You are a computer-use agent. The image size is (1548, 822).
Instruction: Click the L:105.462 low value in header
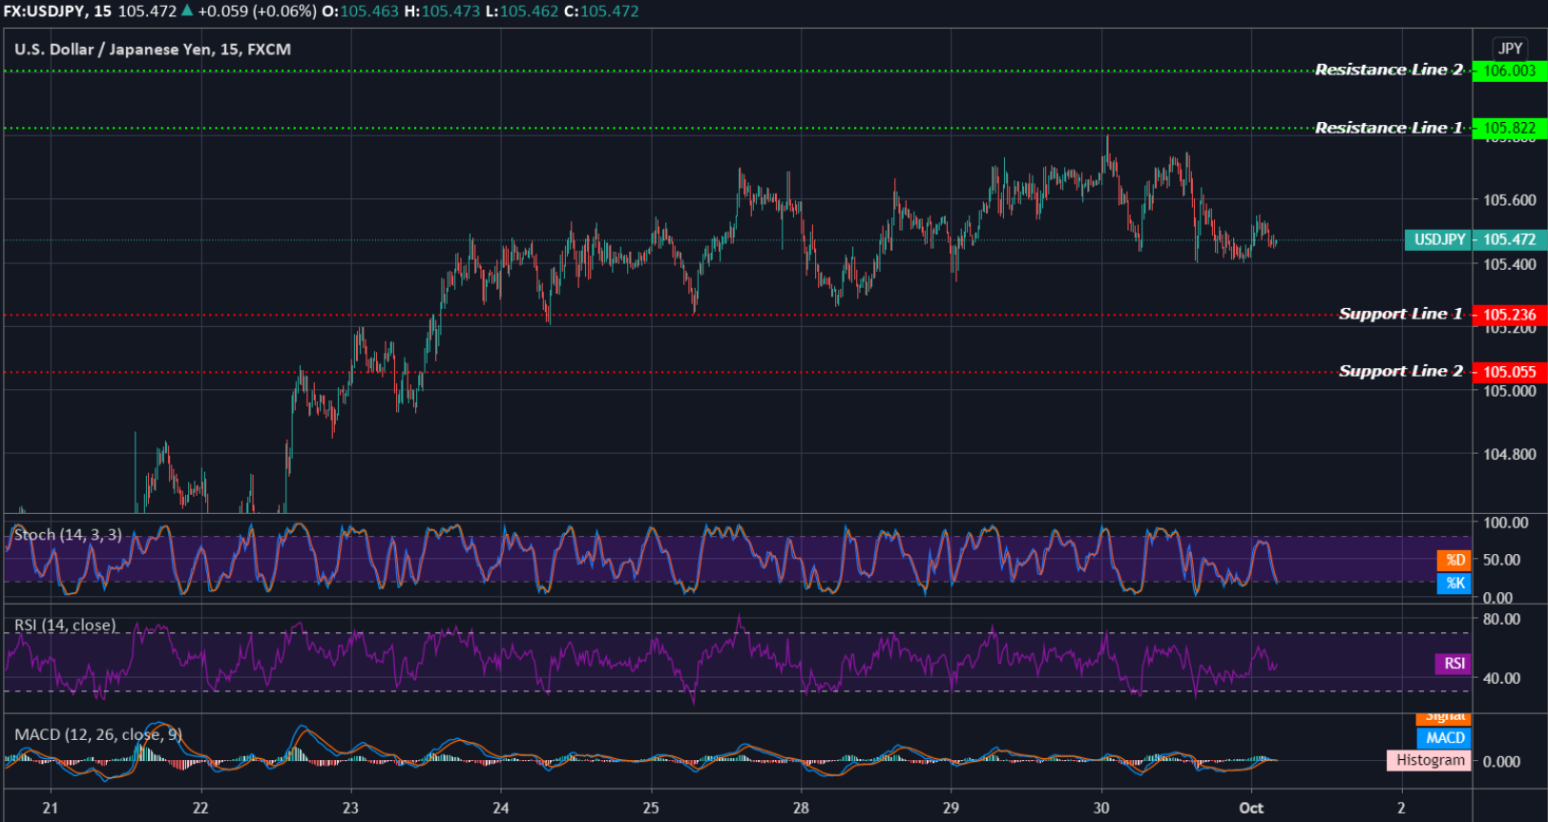(x=521, y=11)
